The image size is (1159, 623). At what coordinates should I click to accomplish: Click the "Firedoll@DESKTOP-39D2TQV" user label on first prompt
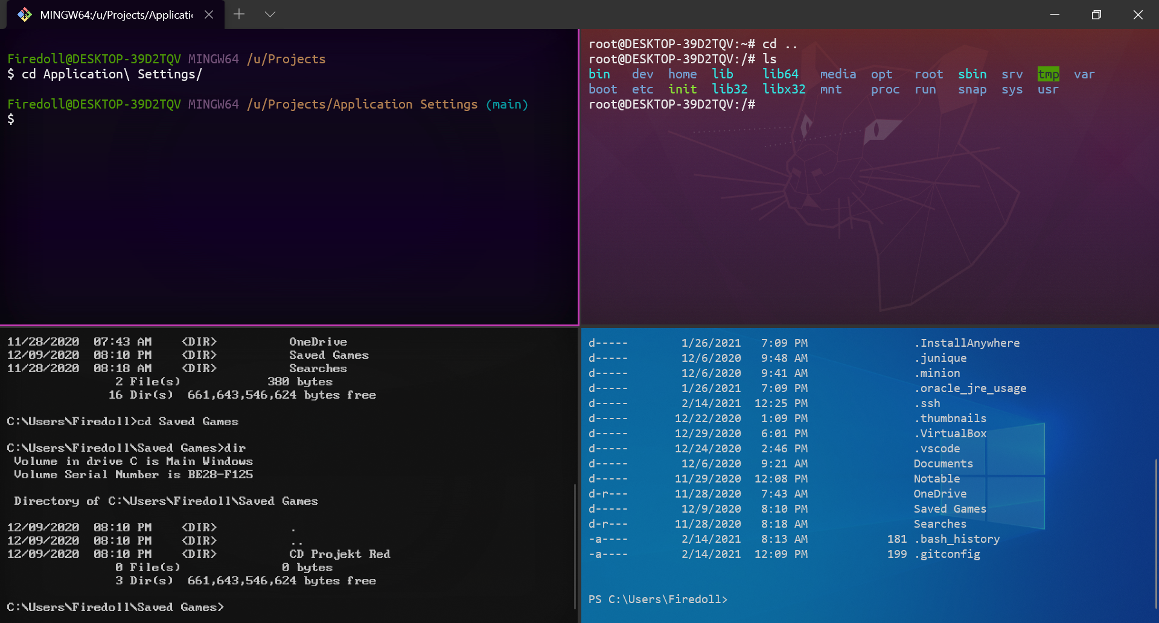pyautogui.click(x=94, y=59)
